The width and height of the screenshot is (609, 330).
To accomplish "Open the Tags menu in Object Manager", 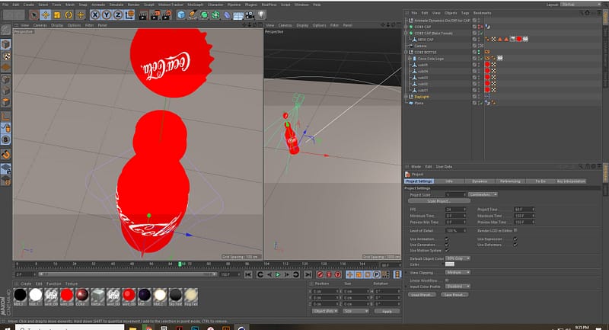I will 465,13.
